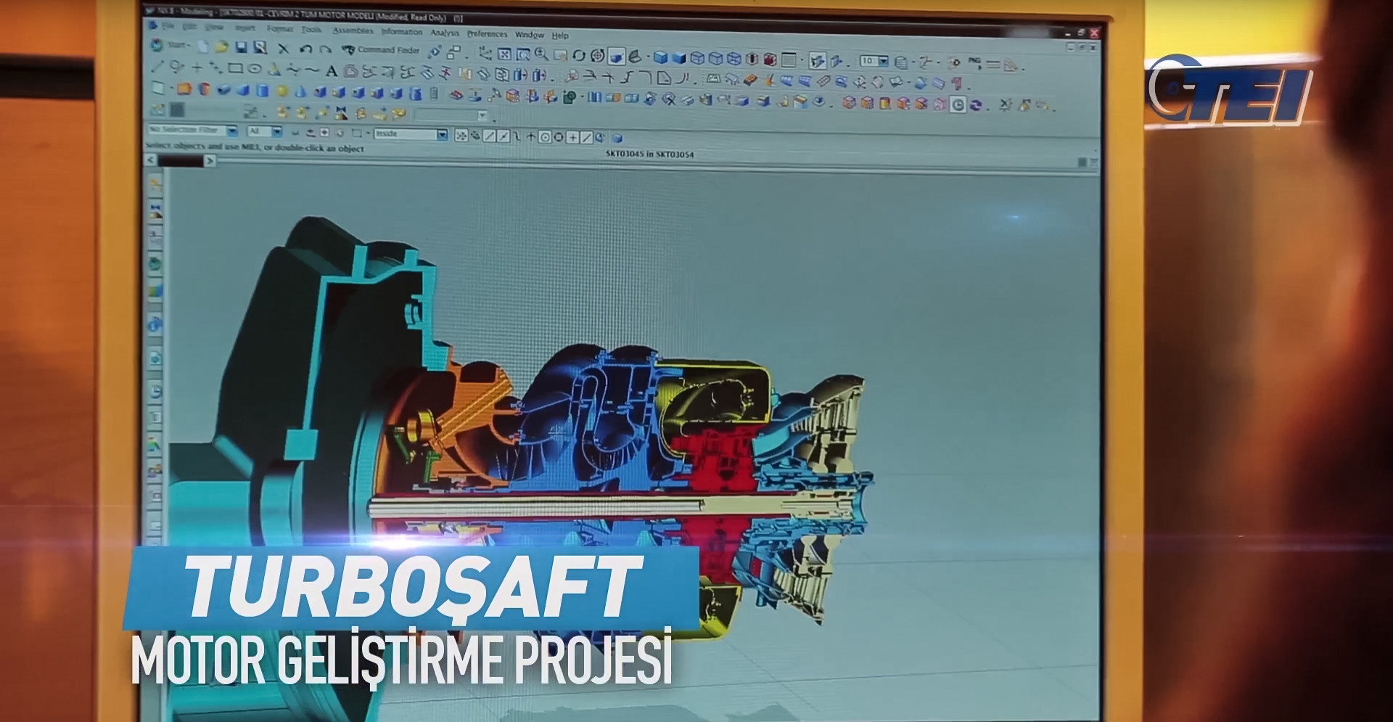Switch to Static Wireframe rendering
The width and height of the screenshot is (1393, 722).
(x=734, y=58)
